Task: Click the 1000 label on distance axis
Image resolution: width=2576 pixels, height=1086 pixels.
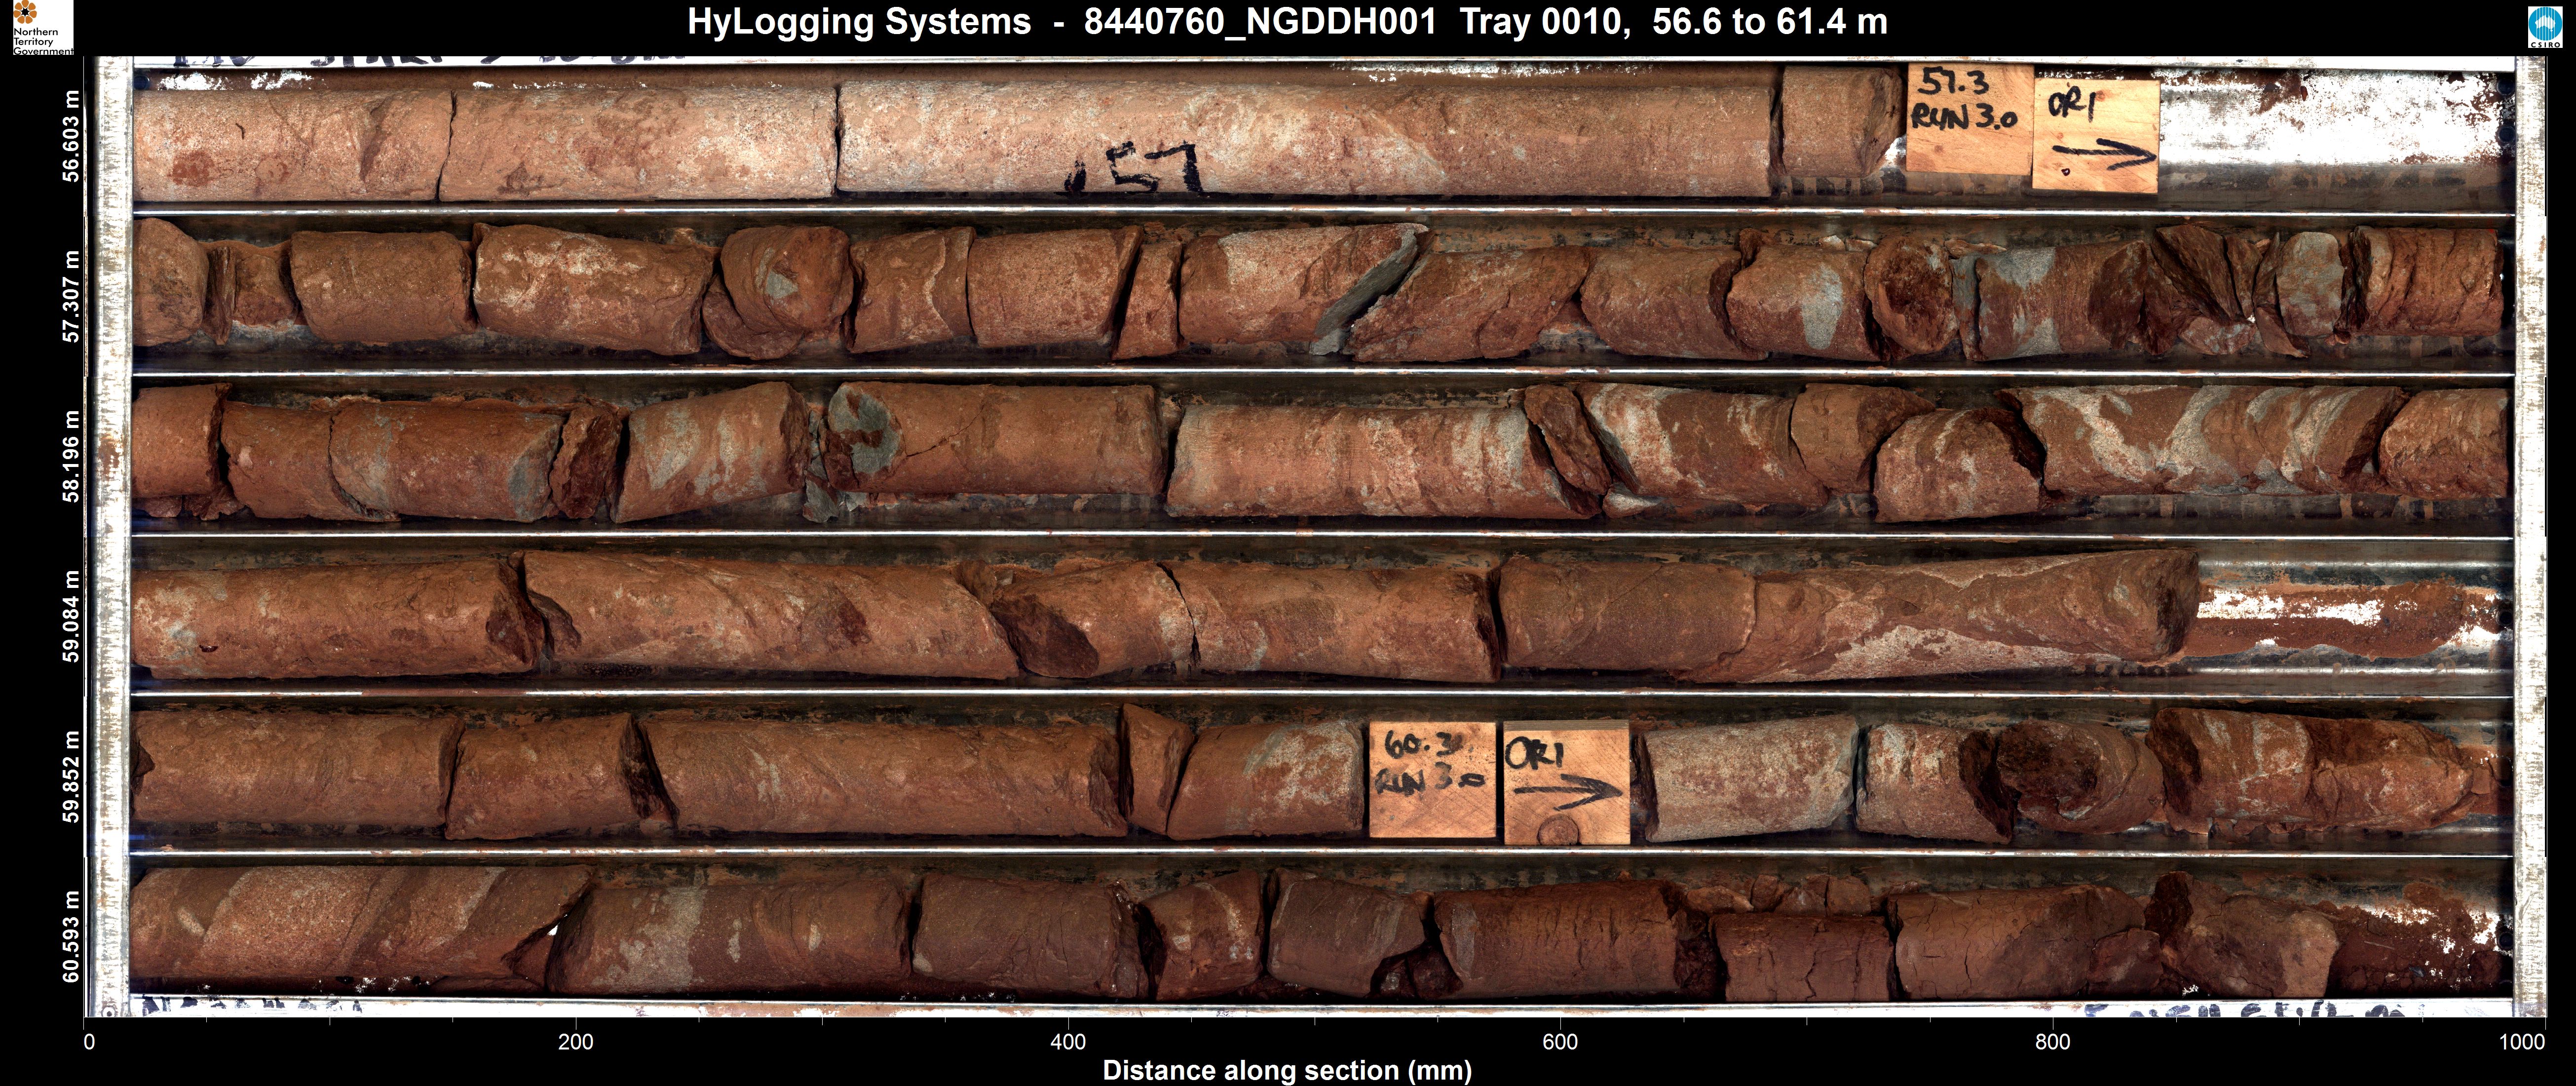Action: pos(2521,1042)
